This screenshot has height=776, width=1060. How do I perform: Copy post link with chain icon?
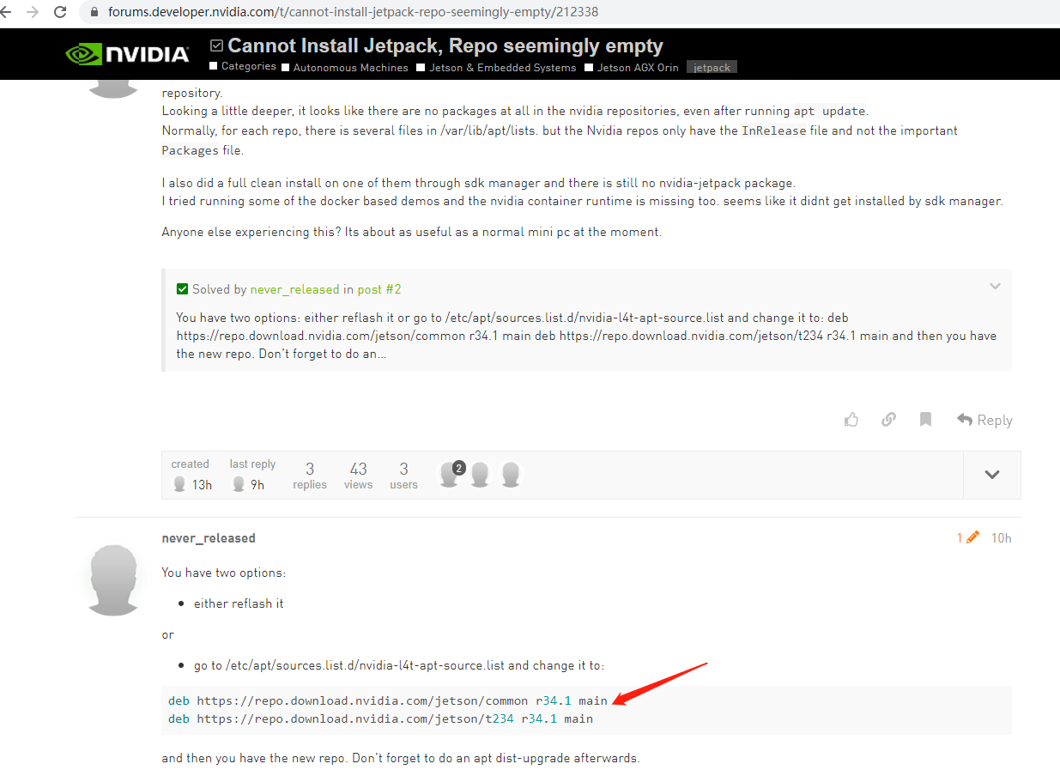coord(889,420)
